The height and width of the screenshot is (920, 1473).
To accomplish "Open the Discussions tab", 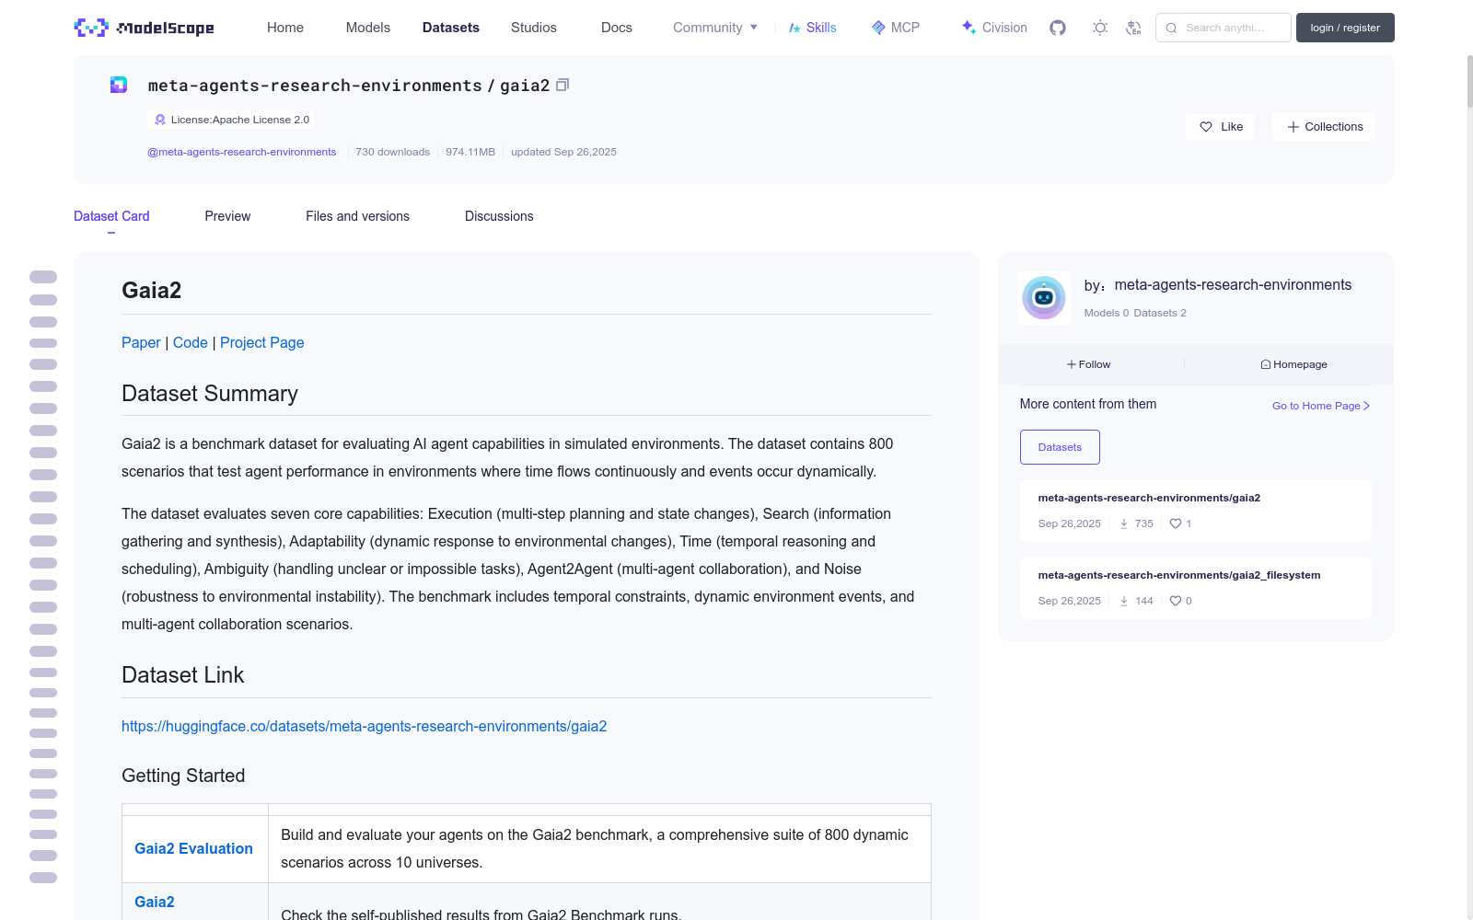I will [499, 216].
